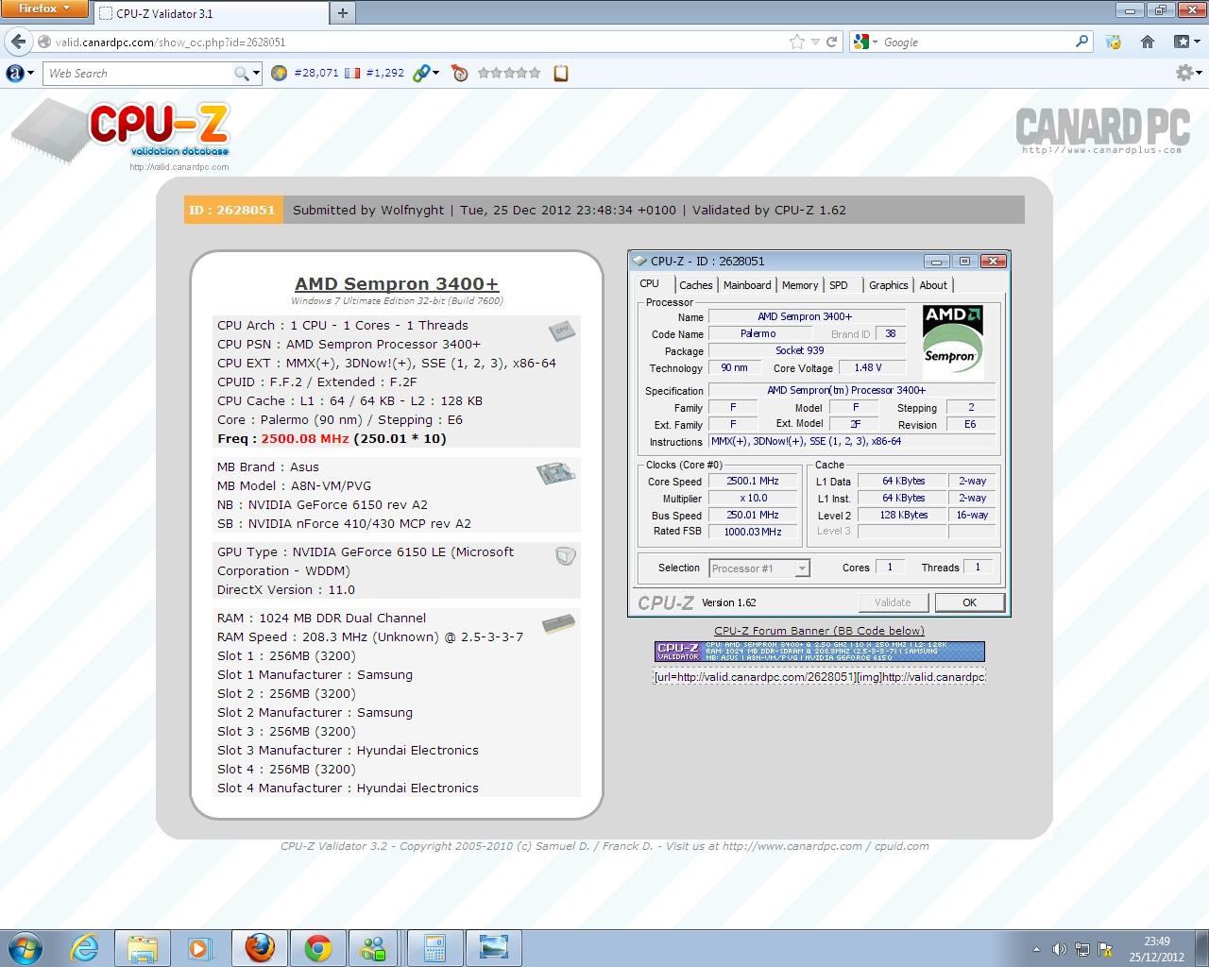
Task: Open the related links chain icon dropdown
Action: point(426,73)
